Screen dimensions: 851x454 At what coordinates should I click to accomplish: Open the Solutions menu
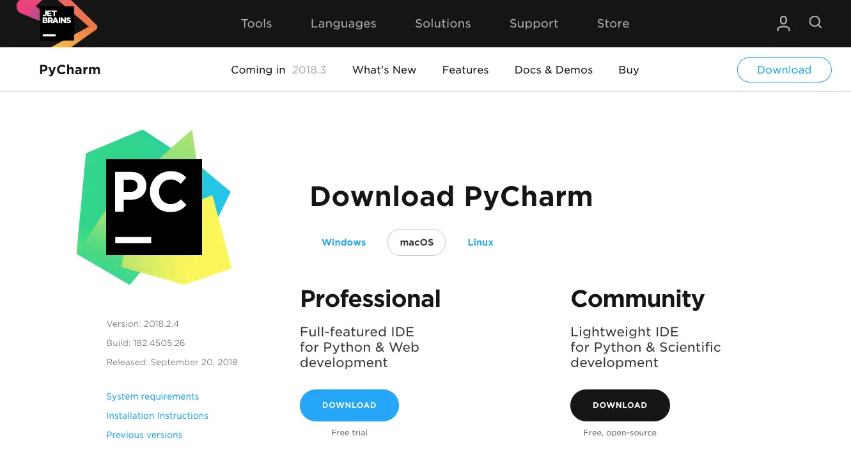pyautogui.click(x=443, y=24)
